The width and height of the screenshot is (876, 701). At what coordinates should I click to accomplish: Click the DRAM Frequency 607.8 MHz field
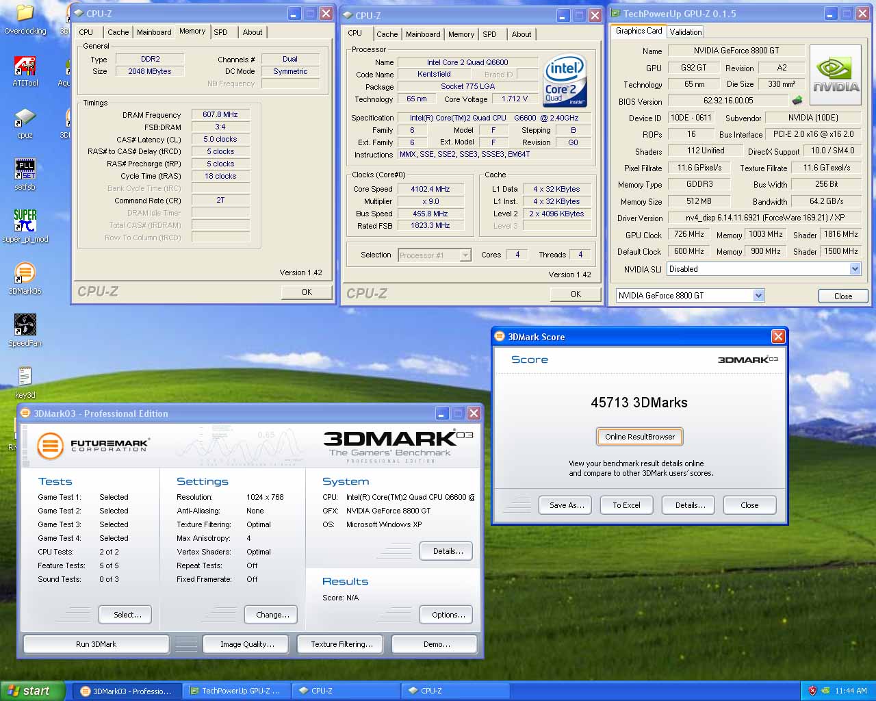coord(220,114)
